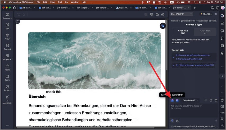226x130 pixels.
Task: Click the floating translate icon on the page
Action: tap(163, 26)
